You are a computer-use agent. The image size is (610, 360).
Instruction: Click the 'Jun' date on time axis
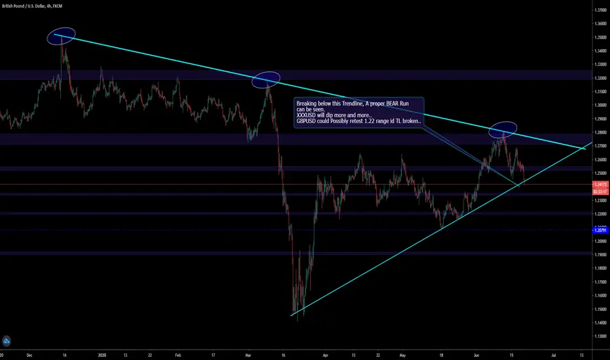point(476,355)
